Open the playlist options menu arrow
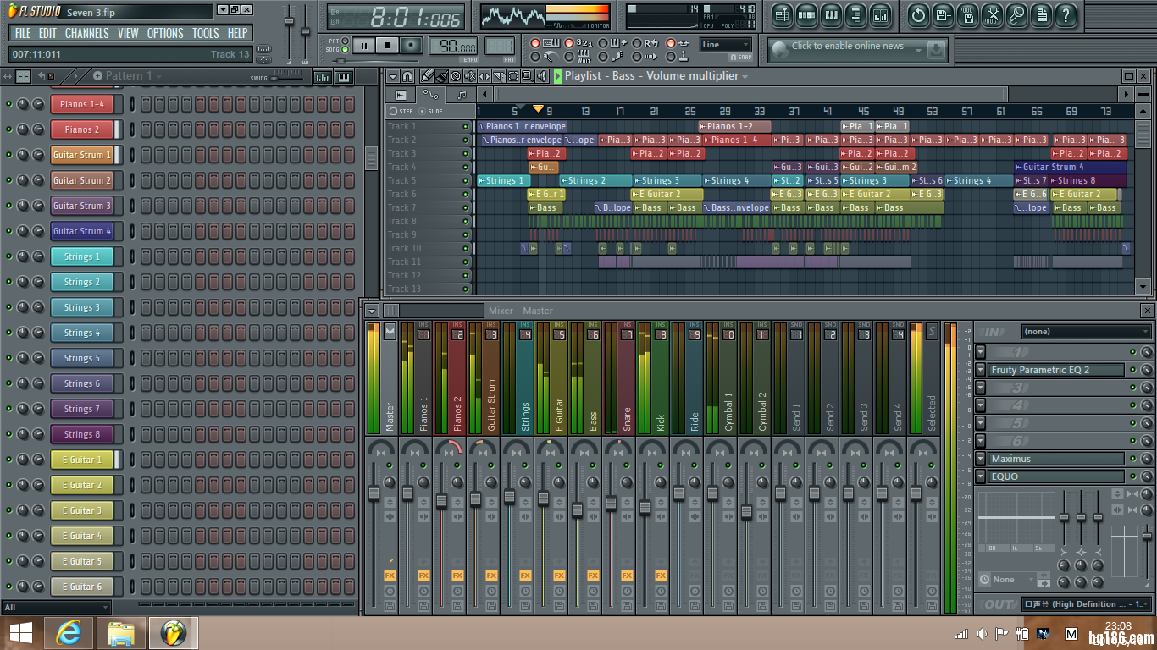 point(392,76)
